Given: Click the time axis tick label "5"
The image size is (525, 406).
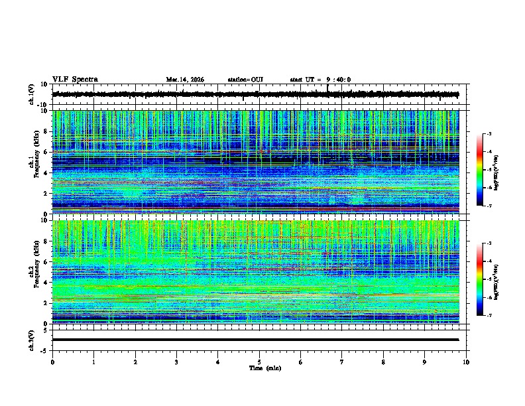Looking at the screenshot, I should pyautogui.click(x=259, y=362).
